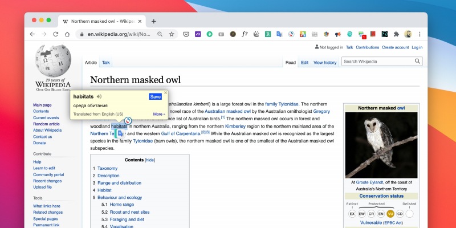This screenshot has width=456, height=228.
Task: Open the Google Translate extension in toolbar
Action: [x=279, y=34]
